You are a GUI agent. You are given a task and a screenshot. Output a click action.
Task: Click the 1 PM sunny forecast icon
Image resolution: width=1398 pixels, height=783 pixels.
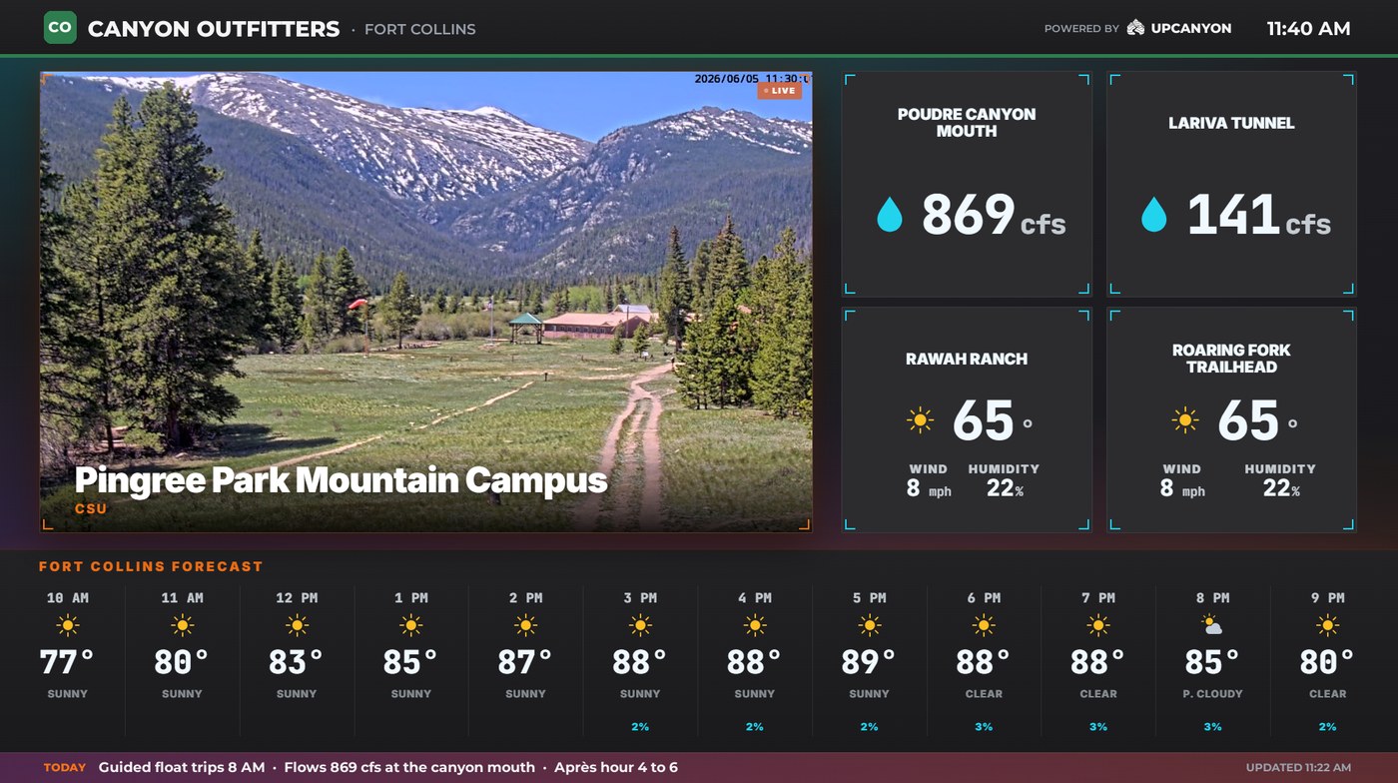[x=411, y=626]
